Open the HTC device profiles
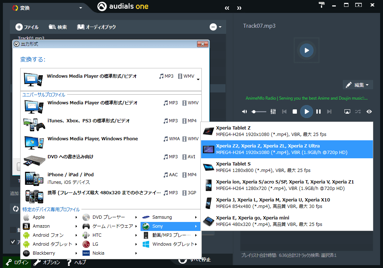This screenshot has height=268, width=383. click(x=110, y=235)
